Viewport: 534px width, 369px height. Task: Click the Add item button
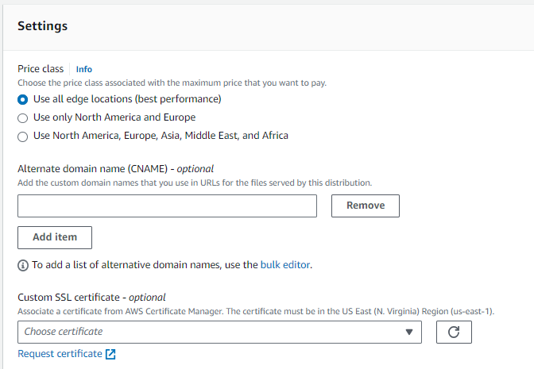55,237
